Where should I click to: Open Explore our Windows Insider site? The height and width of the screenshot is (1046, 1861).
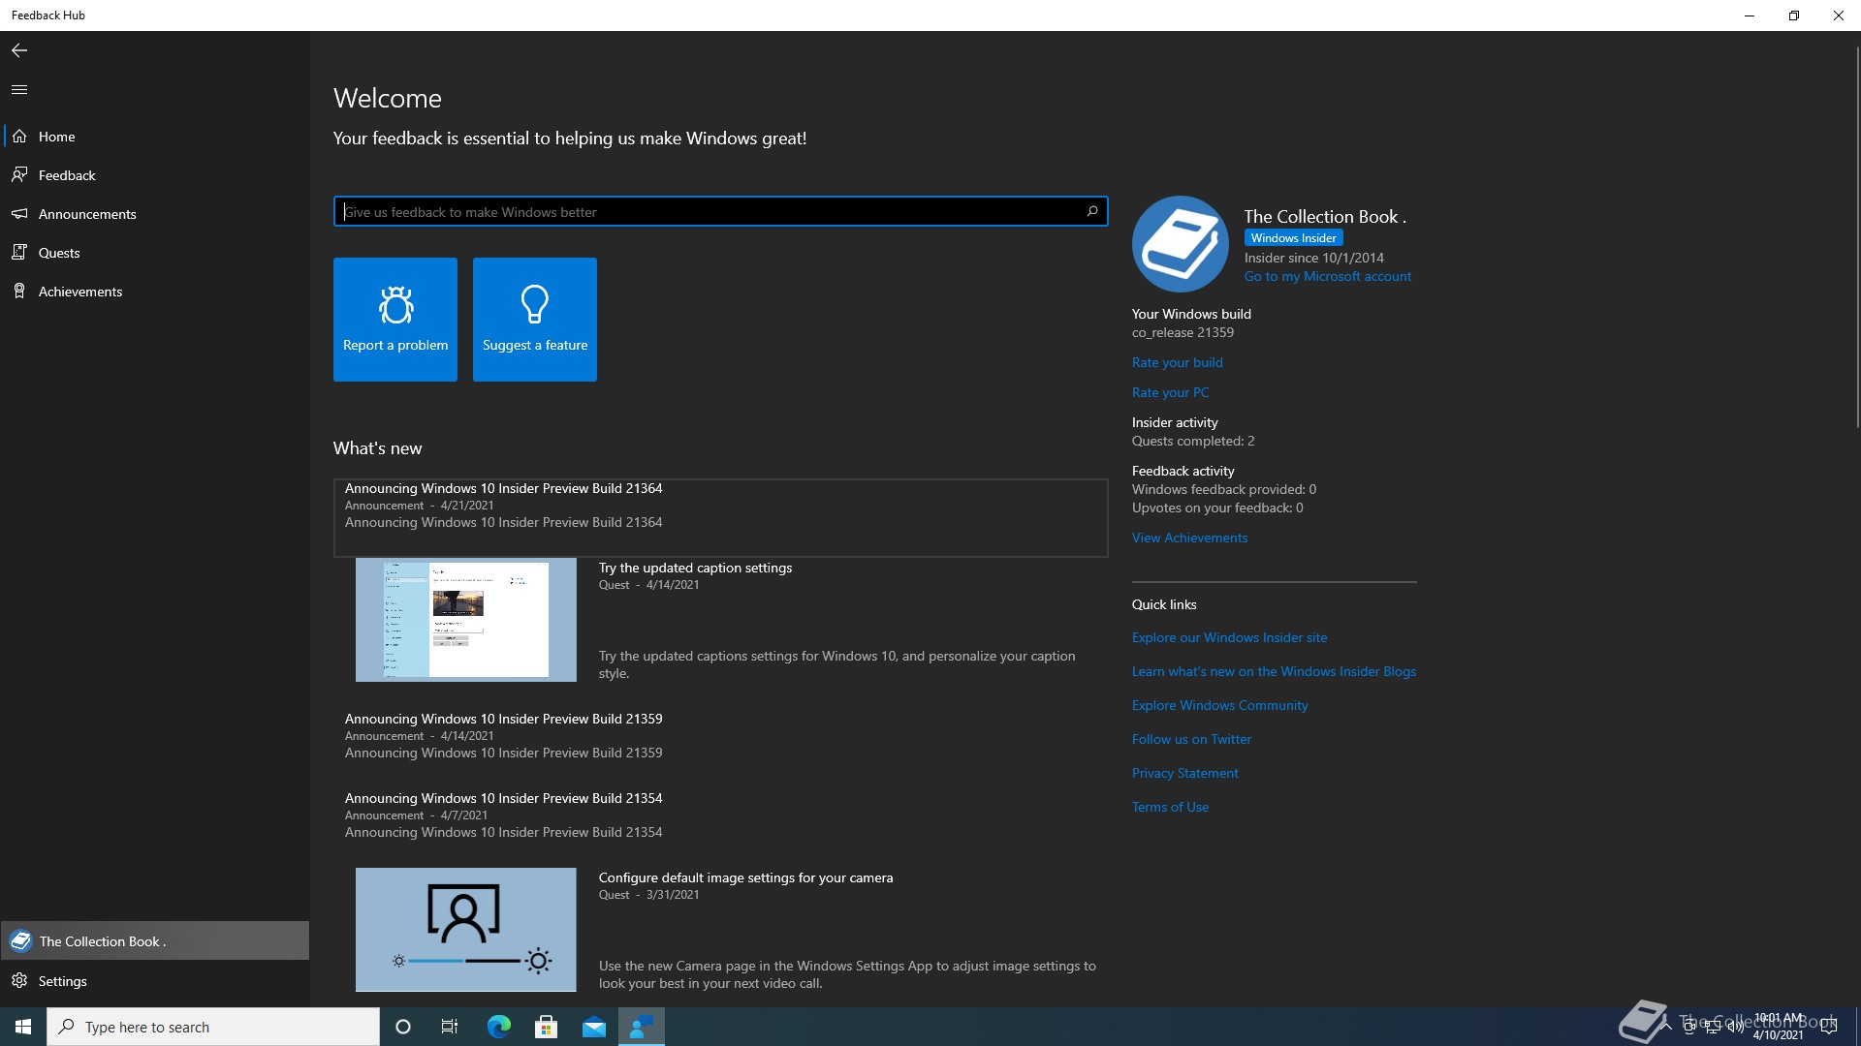coord(1229,637)
